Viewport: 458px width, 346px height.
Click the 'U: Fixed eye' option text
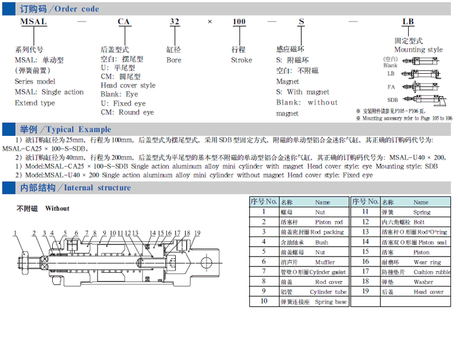coord(123,103)
